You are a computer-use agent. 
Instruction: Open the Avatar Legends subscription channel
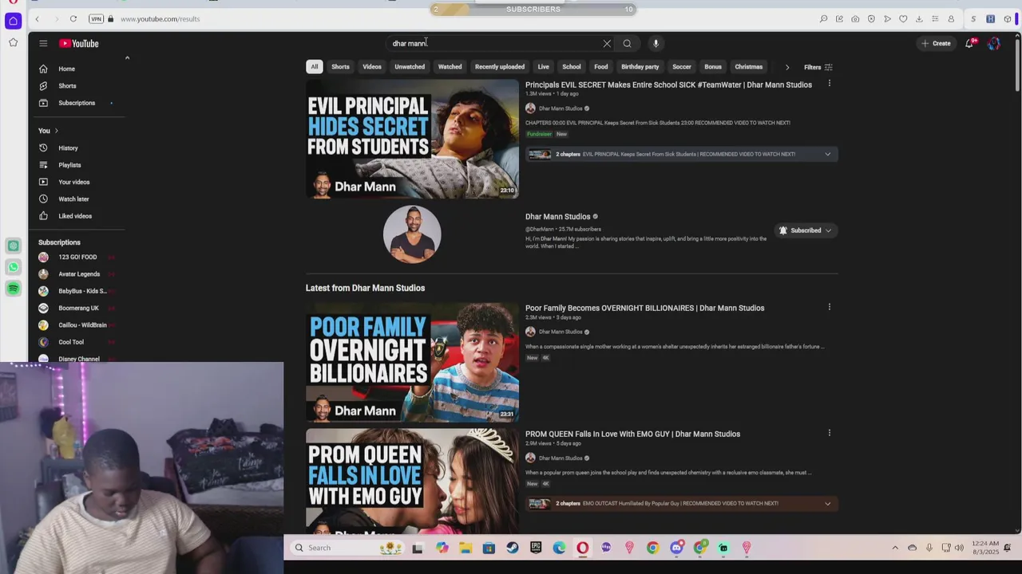[x=77, y=274]
